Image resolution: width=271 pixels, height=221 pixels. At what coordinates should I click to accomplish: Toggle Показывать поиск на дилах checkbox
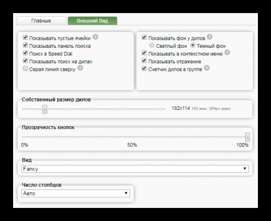[25, 60]
